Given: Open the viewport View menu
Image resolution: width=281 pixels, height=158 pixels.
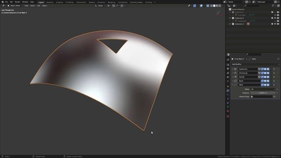Looking at the screenshot, I should [26, 6].
